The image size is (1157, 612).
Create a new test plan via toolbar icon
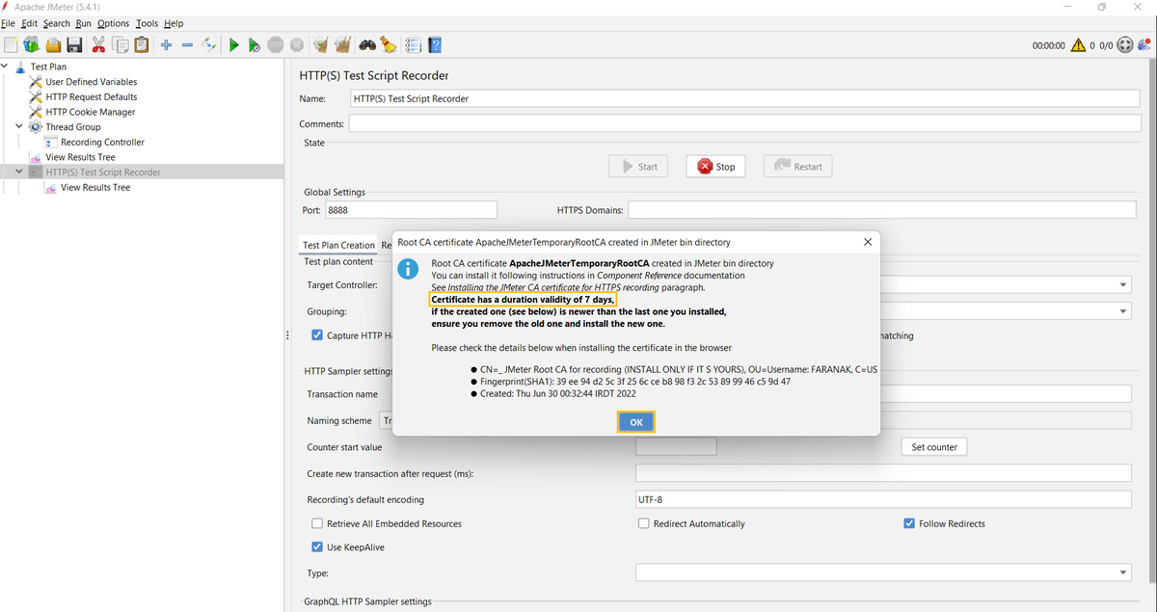11,44
